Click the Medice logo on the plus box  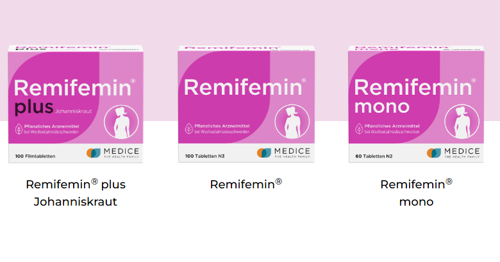pos(113,152)
